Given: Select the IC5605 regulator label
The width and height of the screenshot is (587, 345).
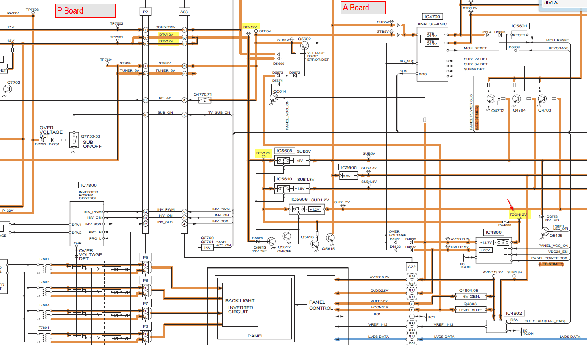Looking at the screenshot, I should (x=348, y=168).
